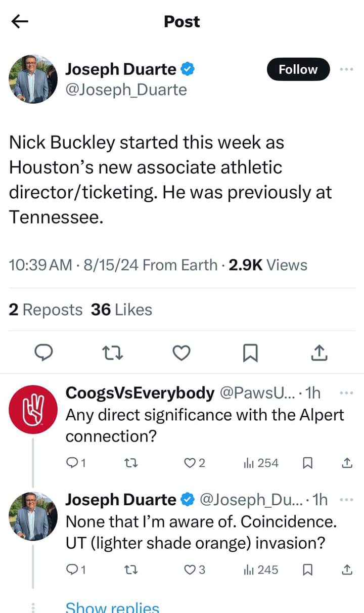This screenshot has height=613, width=364.
Task: Tap the back arrow icon
Action: (x=20, y=21)
